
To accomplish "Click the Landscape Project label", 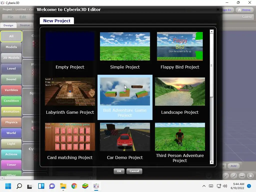I will (180, 112).
